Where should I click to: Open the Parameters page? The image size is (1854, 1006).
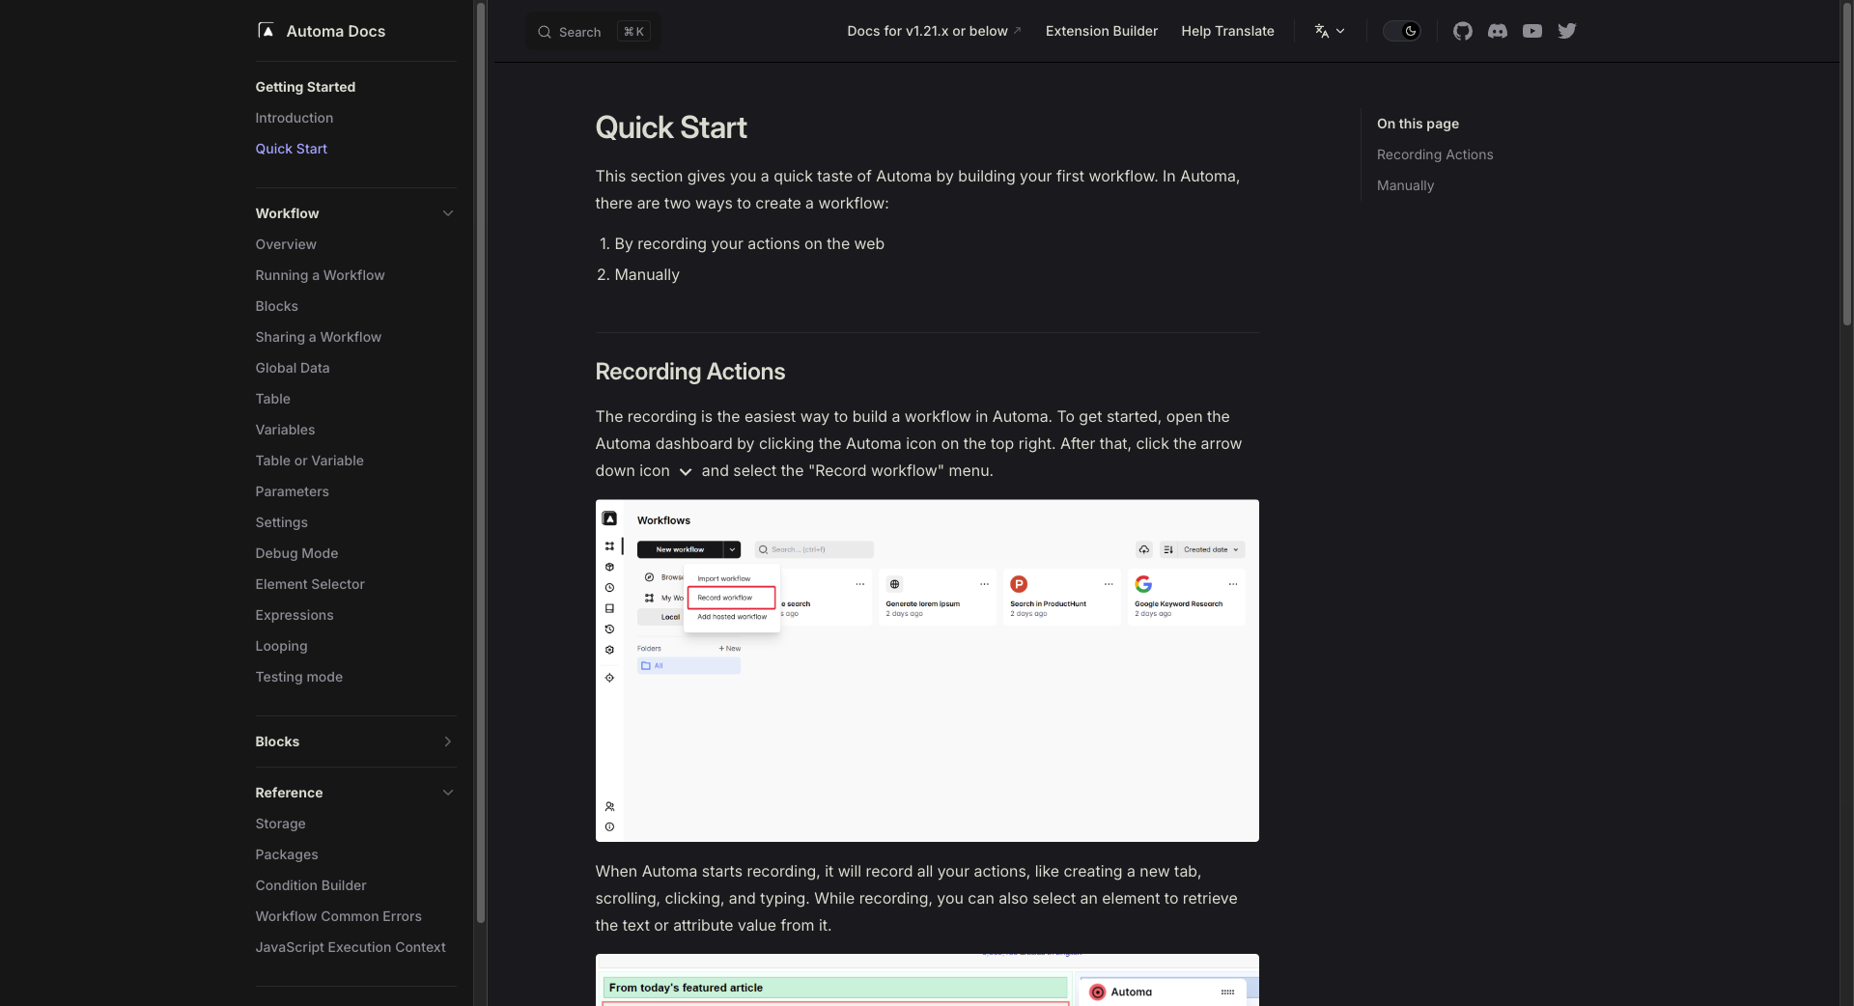click(292, 491)
